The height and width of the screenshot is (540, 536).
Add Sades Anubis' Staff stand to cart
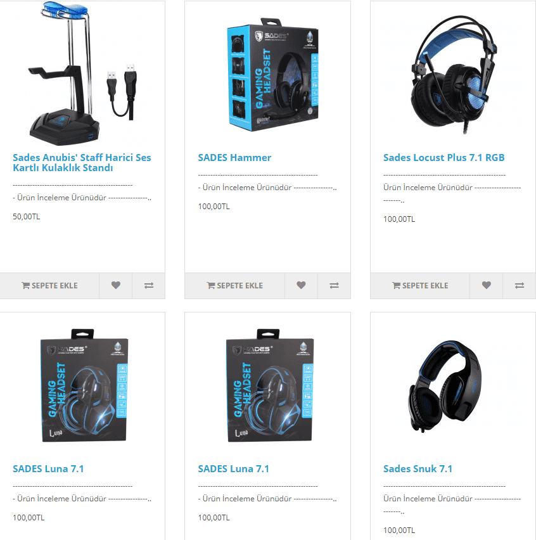click(49, 285)
